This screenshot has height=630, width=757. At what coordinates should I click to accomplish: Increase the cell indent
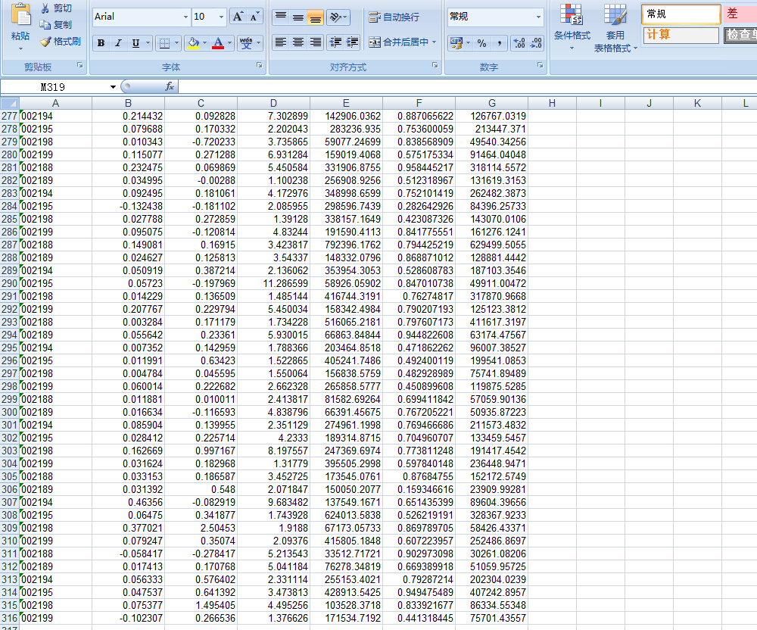(x=353, y=42)
